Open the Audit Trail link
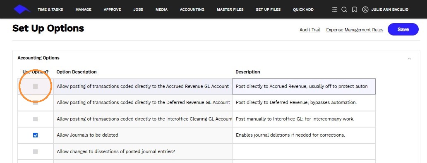This screenshot has width=427, height=163. [x=309, y=30]
